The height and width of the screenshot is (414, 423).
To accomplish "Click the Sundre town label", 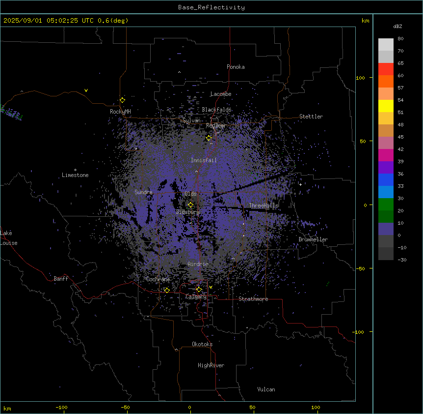I will (143, 192).
